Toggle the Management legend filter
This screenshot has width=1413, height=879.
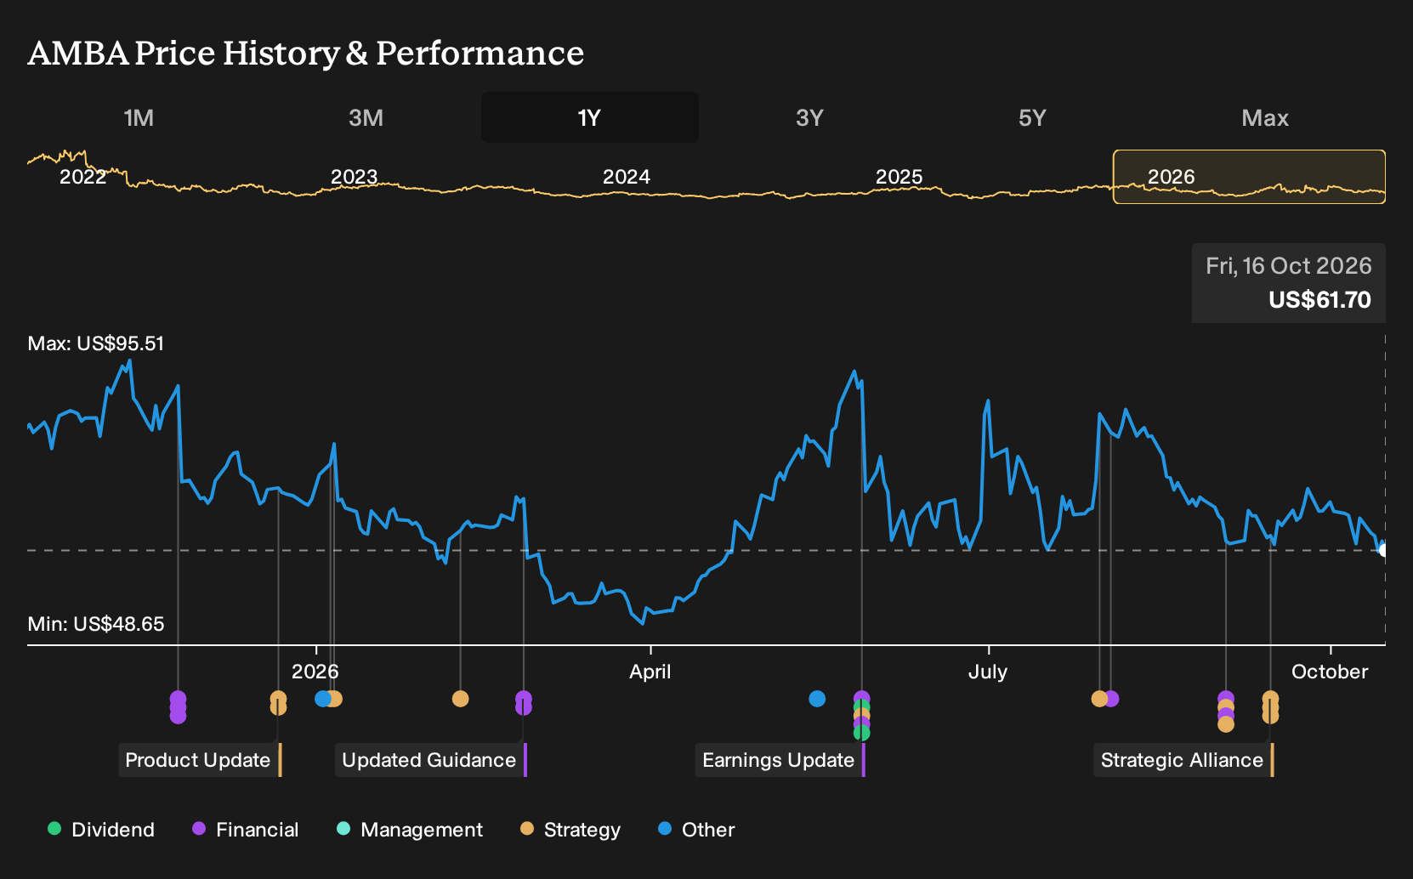(x=410, y=830)
